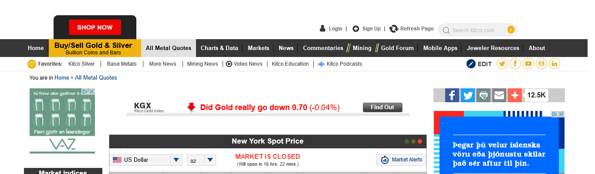Click the Login link
The image size is (595, 174).
335,29
